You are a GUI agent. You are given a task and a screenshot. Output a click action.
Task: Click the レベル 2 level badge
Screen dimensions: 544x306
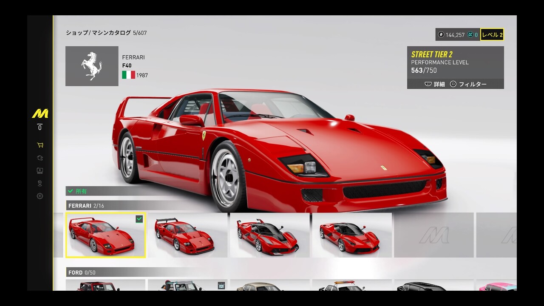coord(492,35)
